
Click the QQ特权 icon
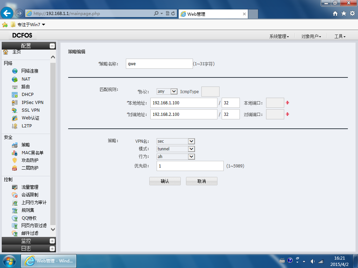(x=15, y=218)
